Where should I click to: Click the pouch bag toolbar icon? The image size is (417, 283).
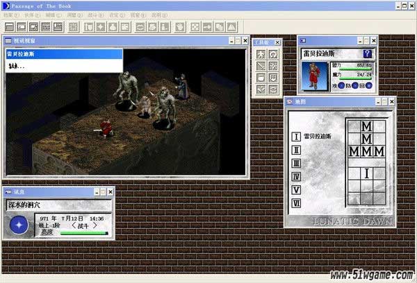click(x=113, y=27)
